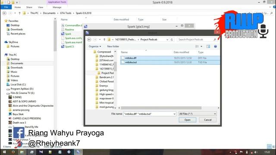Screen dimensions: 276x155
Task: Click Documents in Explorer breadcrumb
Action: tap(49, 13)
